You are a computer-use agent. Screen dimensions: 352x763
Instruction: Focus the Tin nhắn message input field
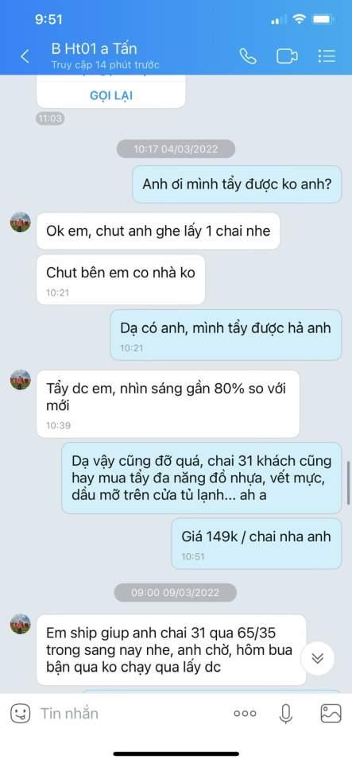(131, 714)
